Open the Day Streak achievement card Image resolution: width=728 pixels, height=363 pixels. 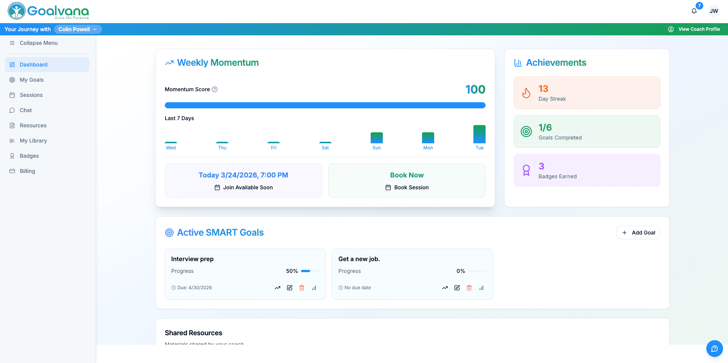(x=586, y=93)
